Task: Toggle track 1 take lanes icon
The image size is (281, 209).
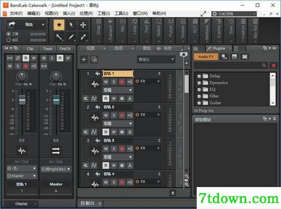Action: tap(85, 99)
